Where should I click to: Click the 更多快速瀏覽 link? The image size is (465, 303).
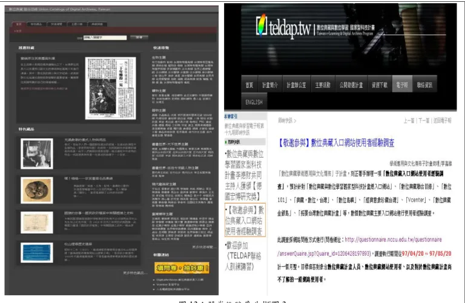[x=203, y=247]
